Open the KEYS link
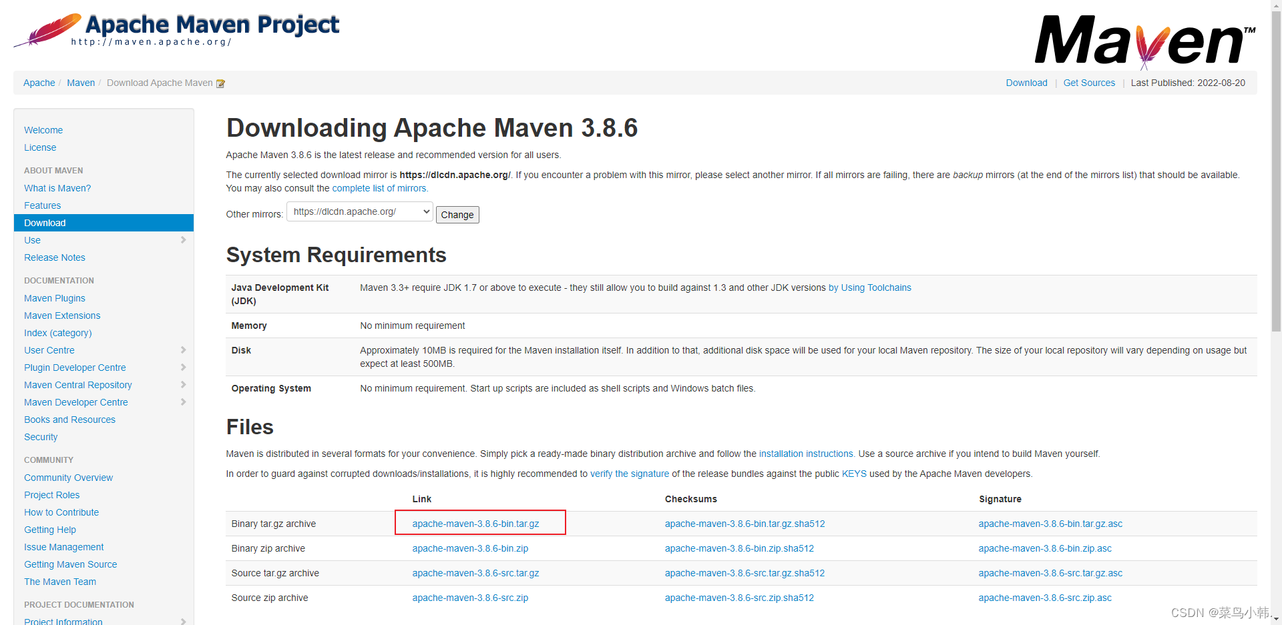The image size is (1282, 625). pyautogui.click(x=854, y=474)
